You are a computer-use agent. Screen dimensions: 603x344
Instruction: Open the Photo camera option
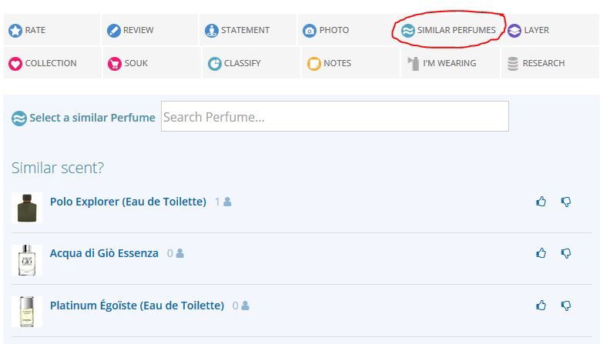(310, 31)
